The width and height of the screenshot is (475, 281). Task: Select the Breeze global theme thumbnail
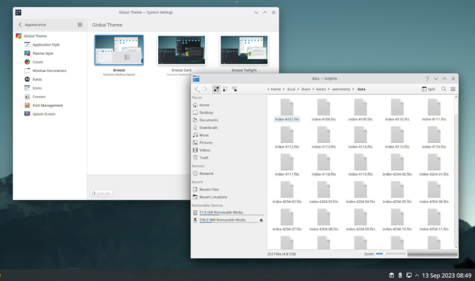(119, 50)
